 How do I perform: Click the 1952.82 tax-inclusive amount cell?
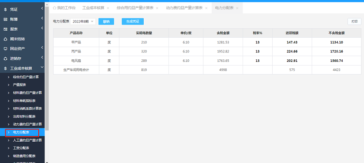(223, 52)
